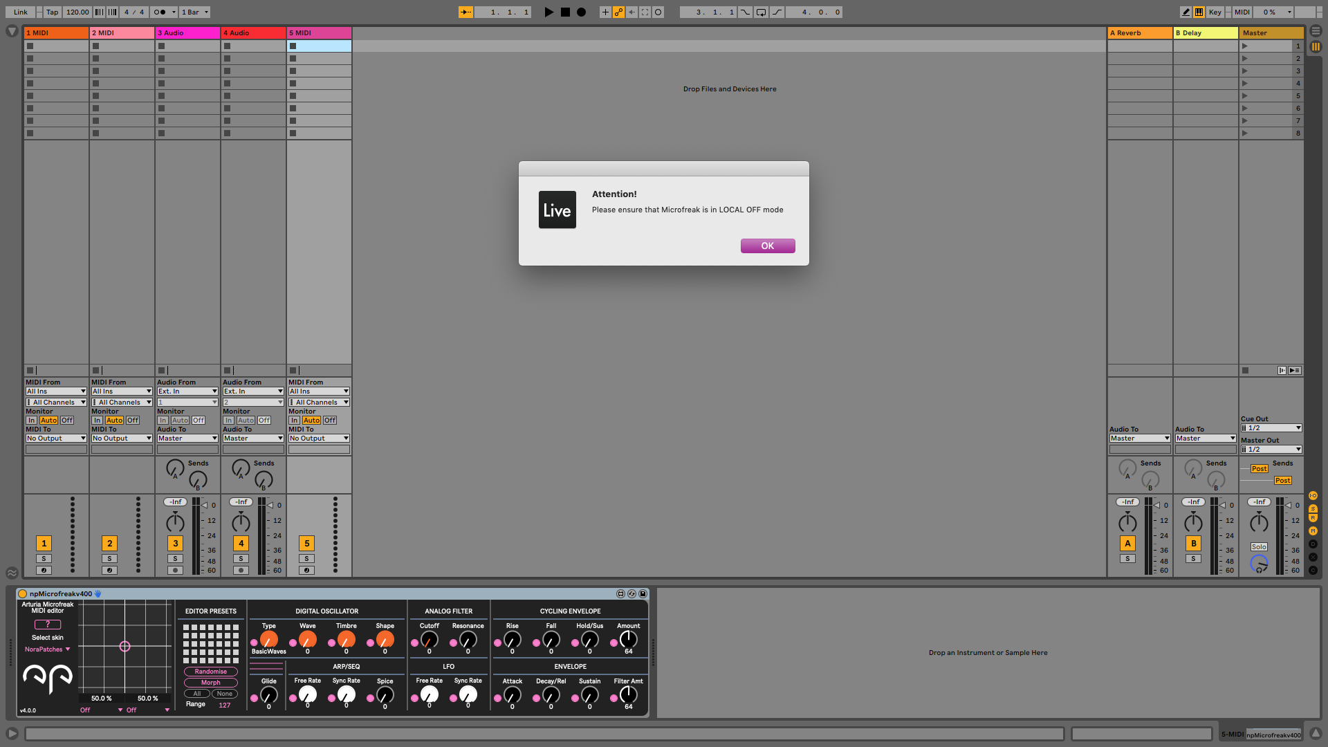Expand NoraPatches skin selector in Microfreak editor
1328x747 pixels.
coord(48,649)
